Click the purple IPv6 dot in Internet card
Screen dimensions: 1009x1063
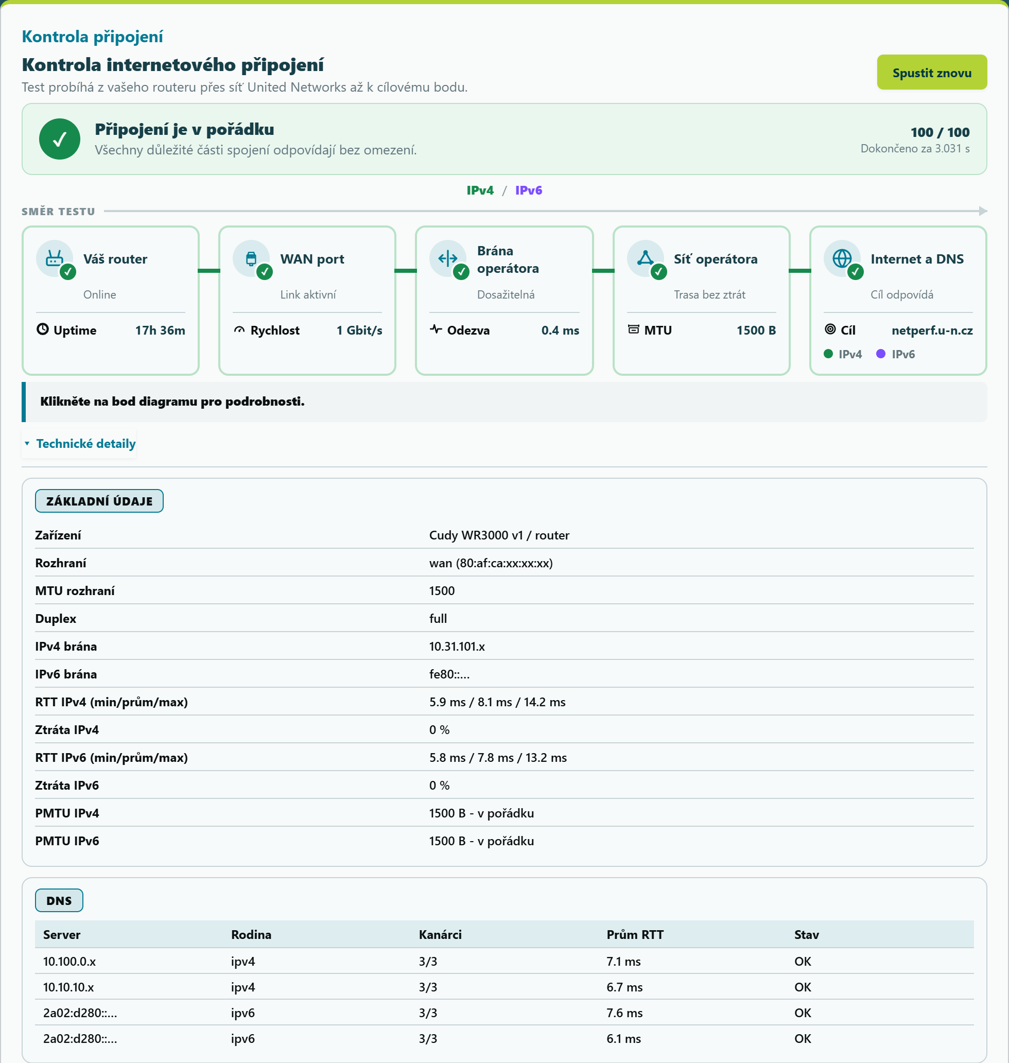tap(881, 354)
